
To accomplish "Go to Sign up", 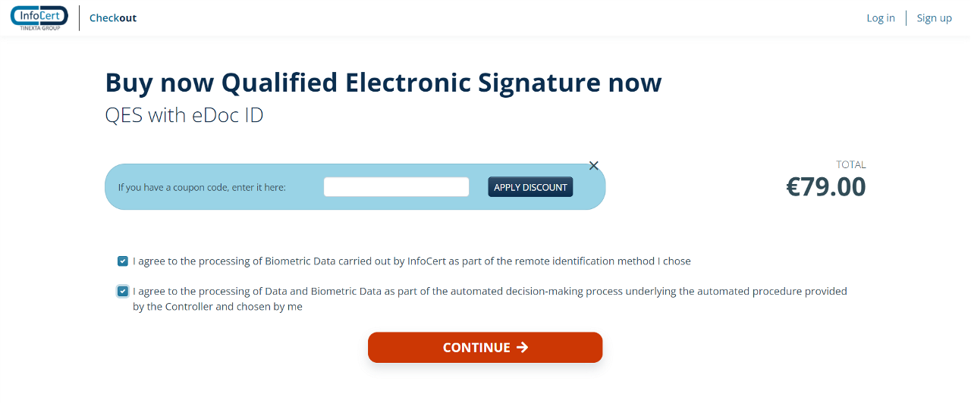I will [934, 18].
